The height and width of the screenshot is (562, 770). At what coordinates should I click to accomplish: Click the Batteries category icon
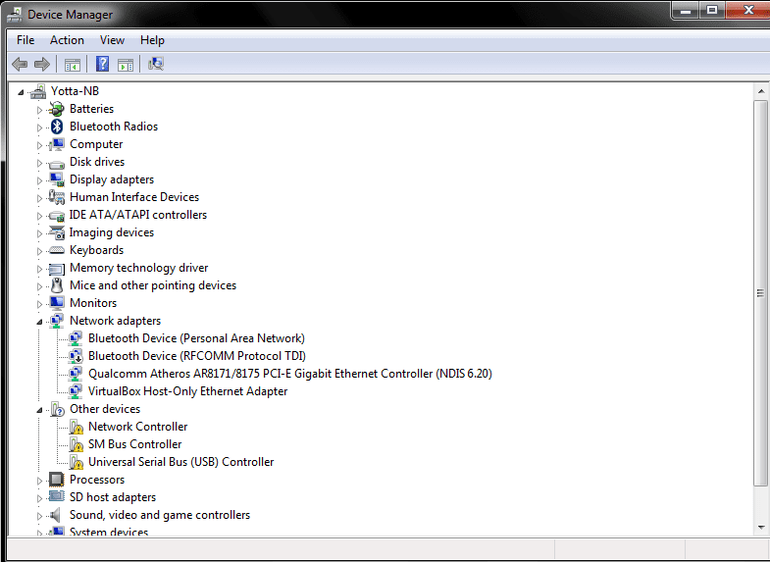point(57,109)
